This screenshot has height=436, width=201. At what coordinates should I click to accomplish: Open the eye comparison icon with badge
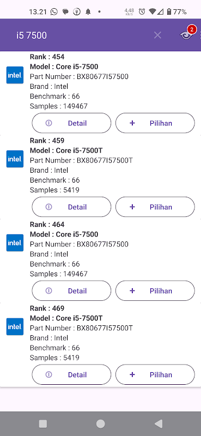[x=187, y=34]
